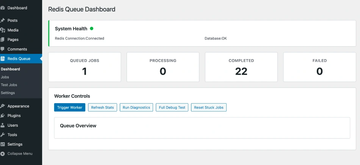Viewport: 360px width, 165px height.
Task: Click the Appearance paintbrush icon
Action: (3, 106)
